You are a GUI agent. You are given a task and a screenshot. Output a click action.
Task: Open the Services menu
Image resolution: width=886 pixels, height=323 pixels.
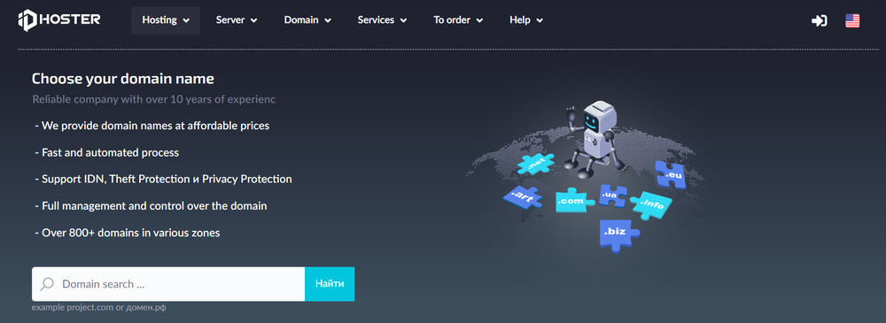tap(382, 20)
